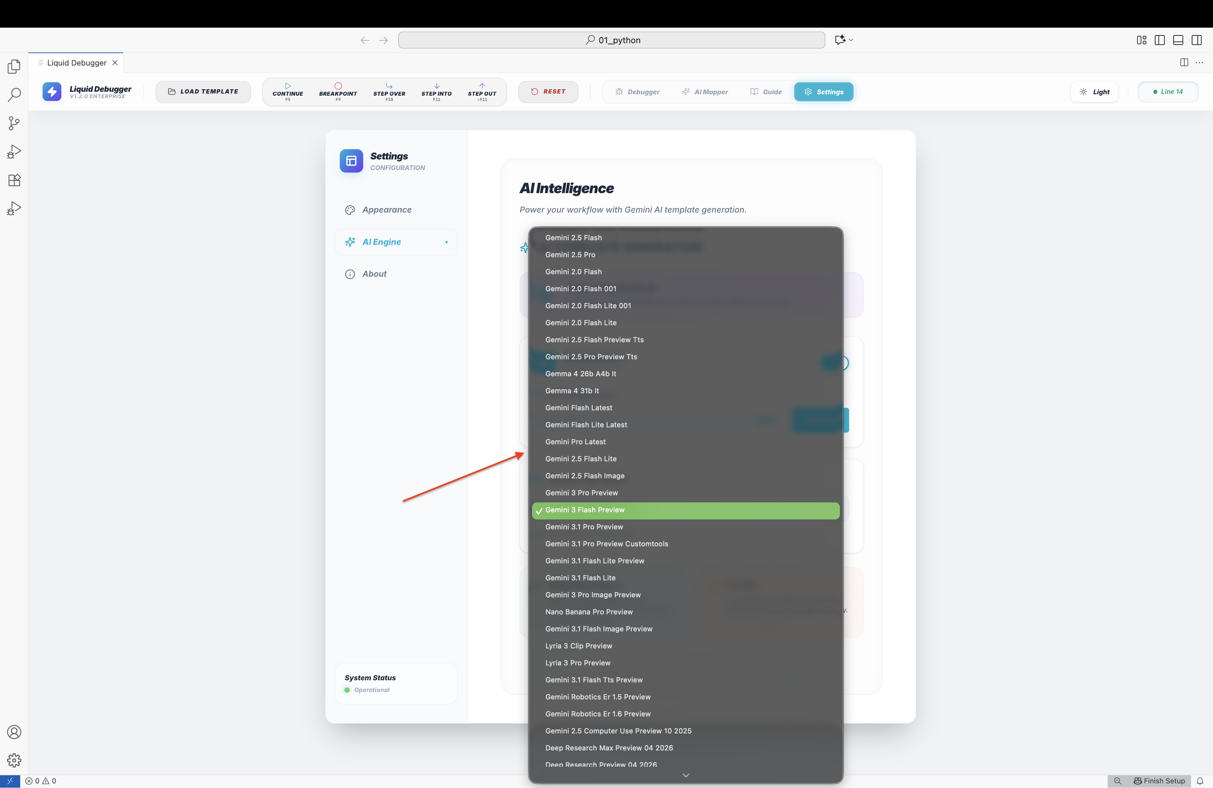Viewport: 1213px width, 788px height.
Task: Choose Lyria 3 Clip Preview model
Action: [686, 646]
